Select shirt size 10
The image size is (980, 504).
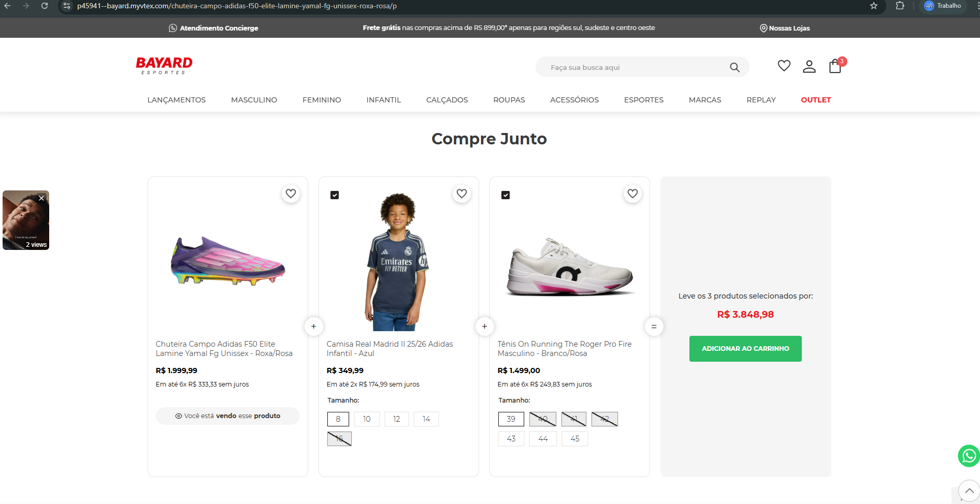click(367, 419)
